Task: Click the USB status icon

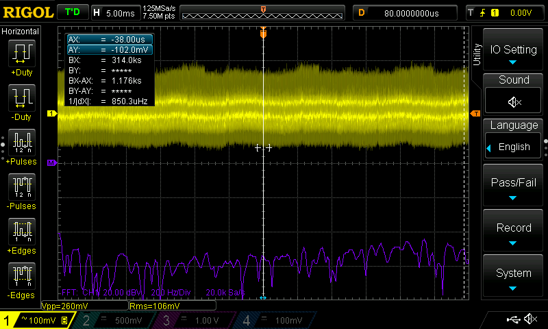Action: coord(512,319)
